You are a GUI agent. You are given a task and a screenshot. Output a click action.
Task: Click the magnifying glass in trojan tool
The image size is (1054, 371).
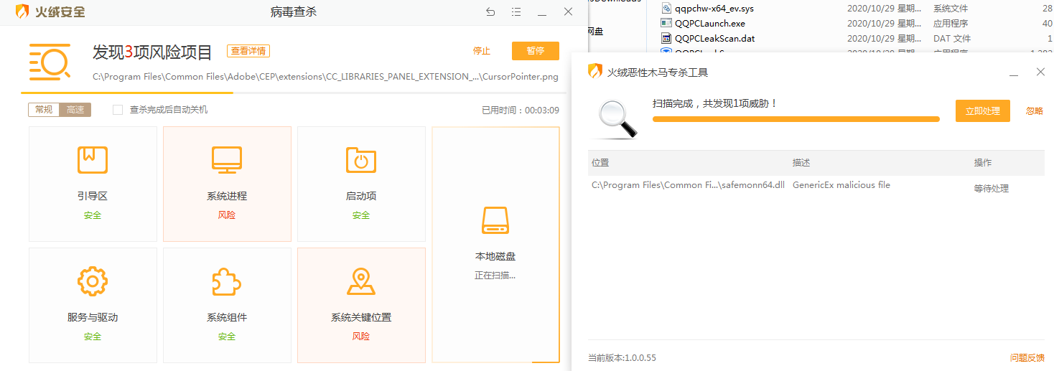[618, 118]
